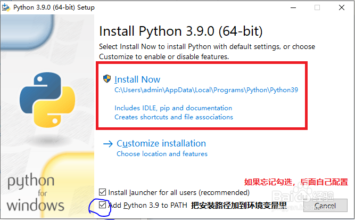Viewport: 355px width, 220px height.
Task: Click the default install path under Install Now
Action: (x=206, y=90)
